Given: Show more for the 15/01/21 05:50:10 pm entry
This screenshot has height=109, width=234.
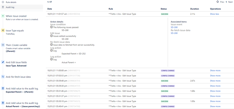Looking at the screenshot, I should pos(215,101).
